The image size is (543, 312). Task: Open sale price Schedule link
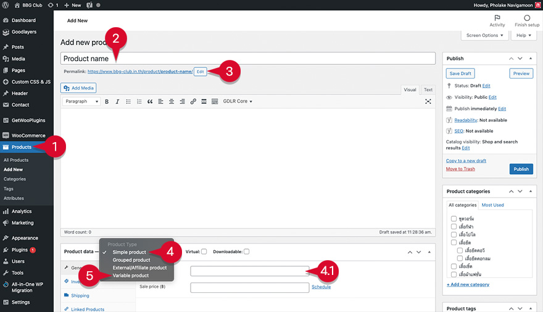321,287
